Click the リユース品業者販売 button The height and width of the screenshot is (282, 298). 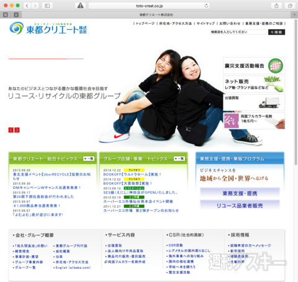[x=240, y=205]
